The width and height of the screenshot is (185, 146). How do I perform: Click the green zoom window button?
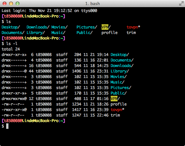click(18, 4)
